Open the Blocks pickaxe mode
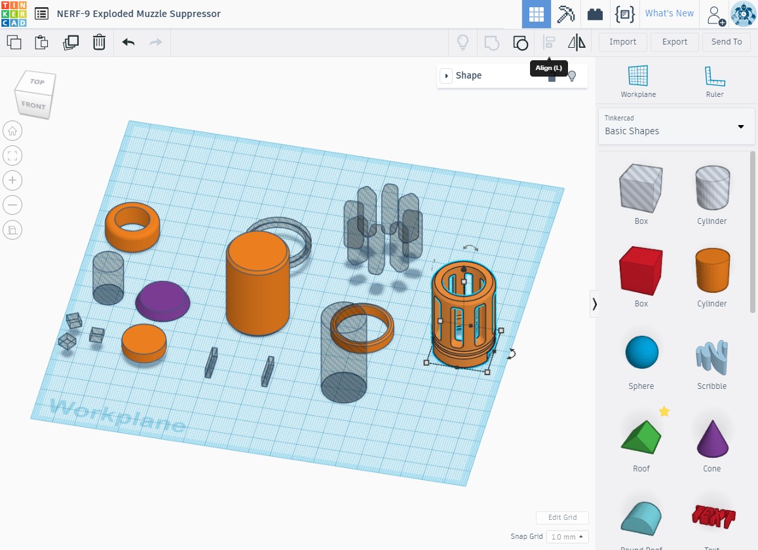Image resolution: width=758 pixels, height=550 pixels. [565, 14]
